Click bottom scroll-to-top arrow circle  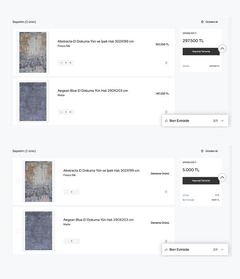[222, 177]
